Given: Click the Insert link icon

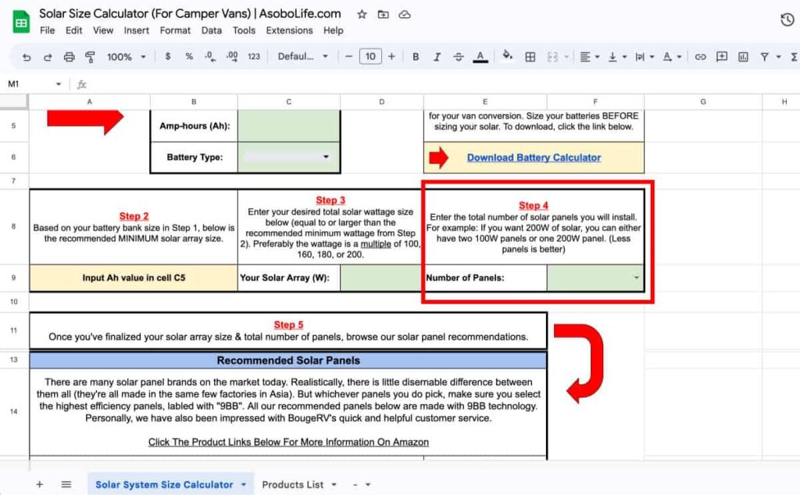Looking at the screenshot, I should pos(701,57).
